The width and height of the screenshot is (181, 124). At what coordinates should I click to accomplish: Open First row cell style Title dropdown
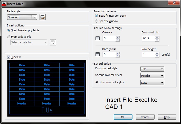click(152, 69)
